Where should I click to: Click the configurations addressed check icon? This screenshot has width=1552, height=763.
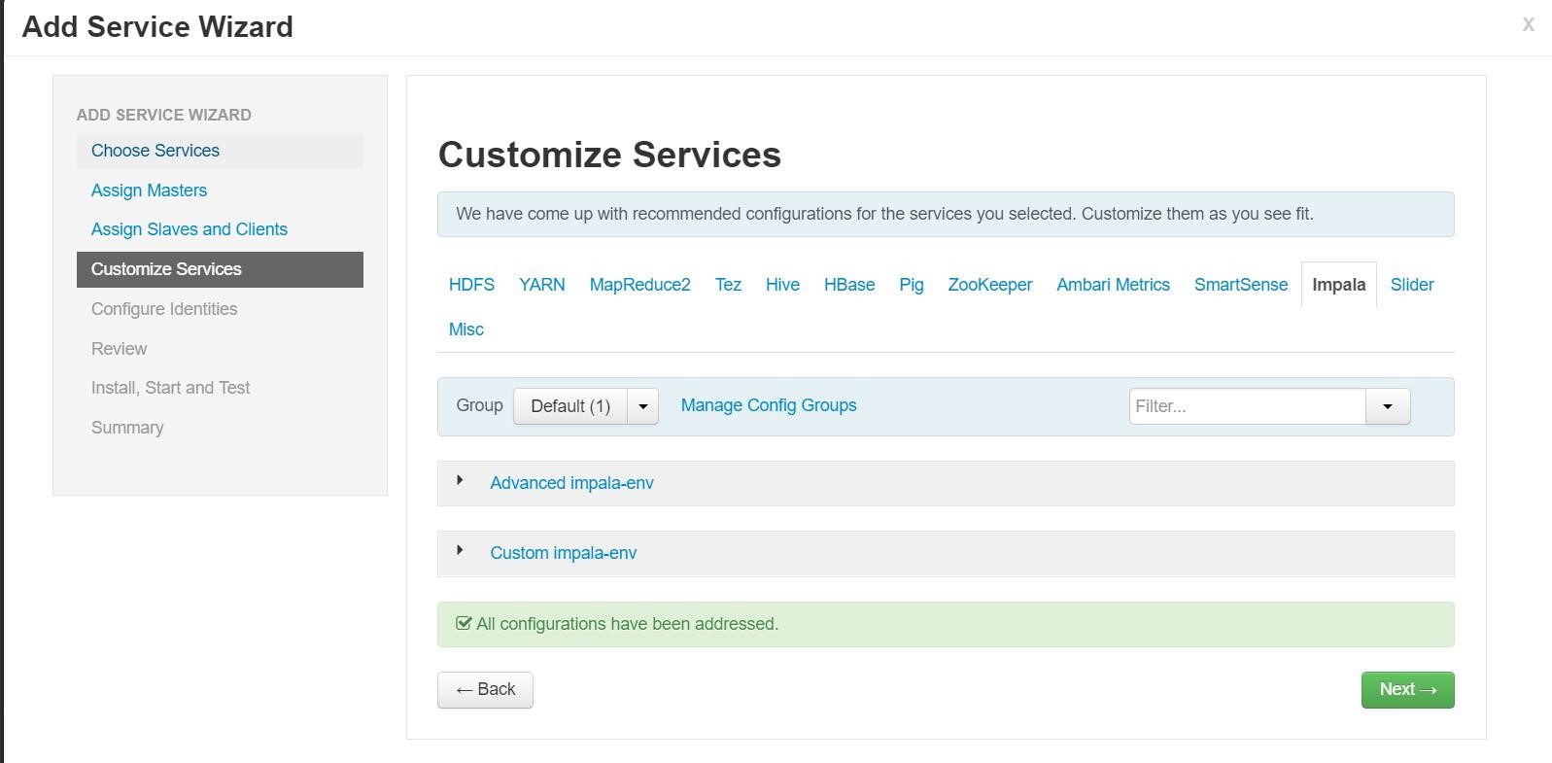coord(464,623)
